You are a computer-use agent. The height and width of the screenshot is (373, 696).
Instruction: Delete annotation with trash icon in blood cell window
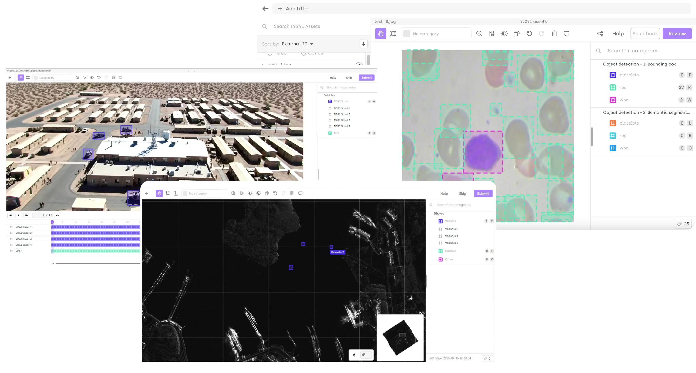pyautogui.click(x=554, y=34)
